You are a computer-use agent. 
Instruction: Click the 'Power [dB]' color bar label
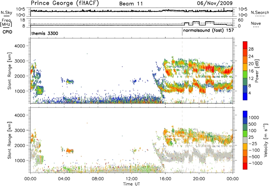point(257,71)
